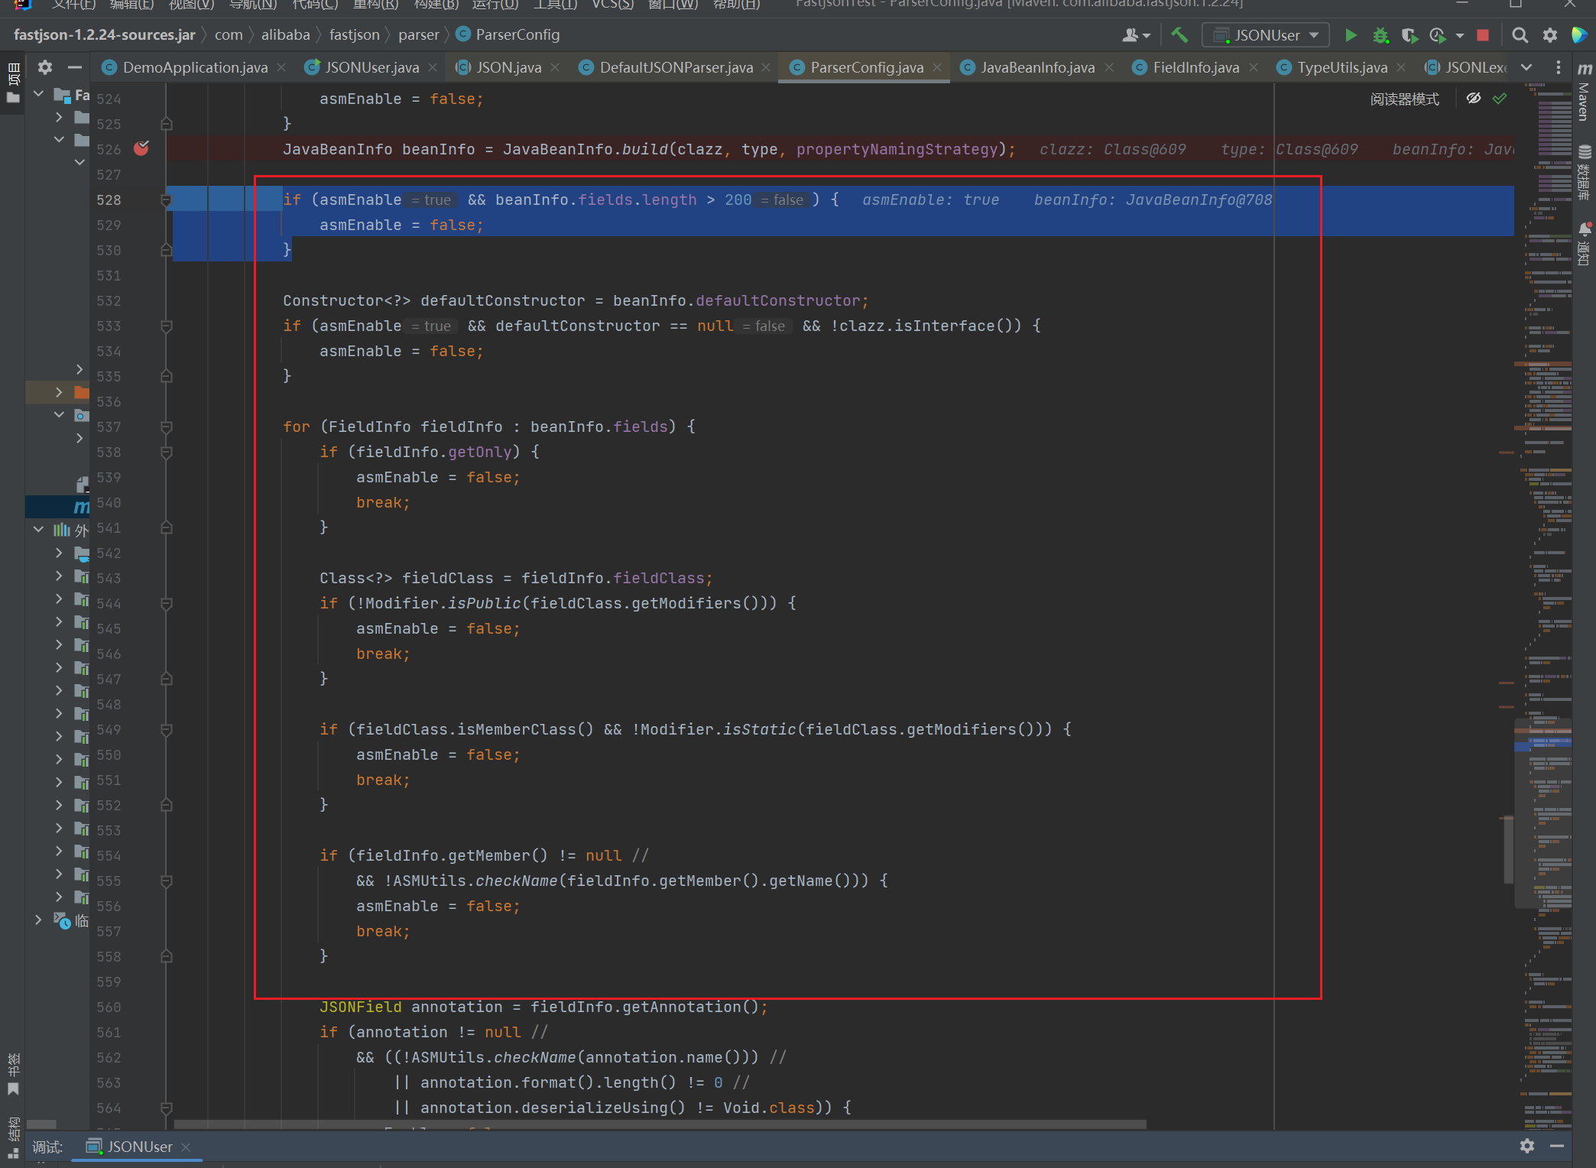Run with Coverage shield icon
1596x1168 pixels.
pyautogui.click(x=1409, y=35)
